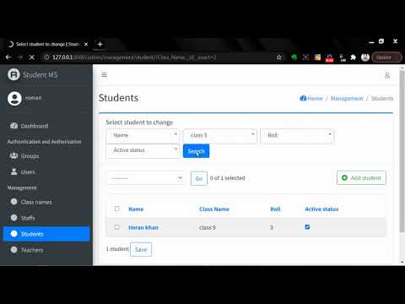
Task: Open the extensions puzzle piece icon
Action: pos(354,57)
